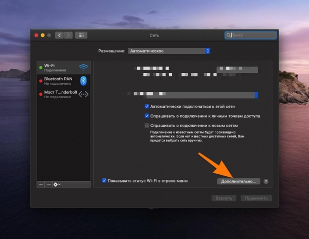Click the 'Подключение к известным сетям' description text
This screenshot has width=309, height=239.
(197, 136)
